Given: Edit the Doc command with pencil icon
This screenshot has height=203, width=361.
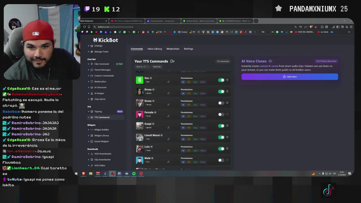Looking at the screenshot, I should (x=168, y=82).
